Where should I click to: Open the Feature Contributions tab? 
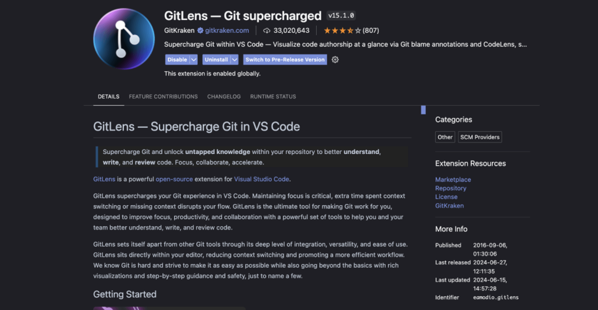pos(163,97)
